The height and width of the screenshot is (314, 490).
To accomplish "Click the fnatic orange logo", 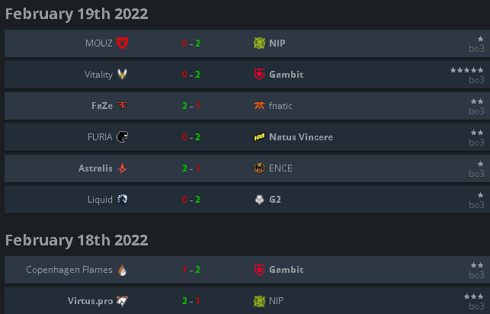I will [259, 106].
